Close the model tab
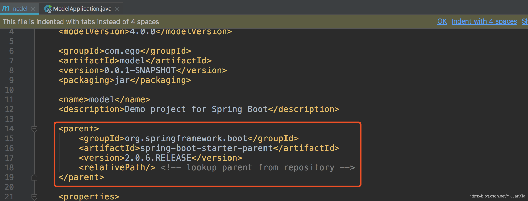Screen dimensions: 528x201 tap(33, 9)
